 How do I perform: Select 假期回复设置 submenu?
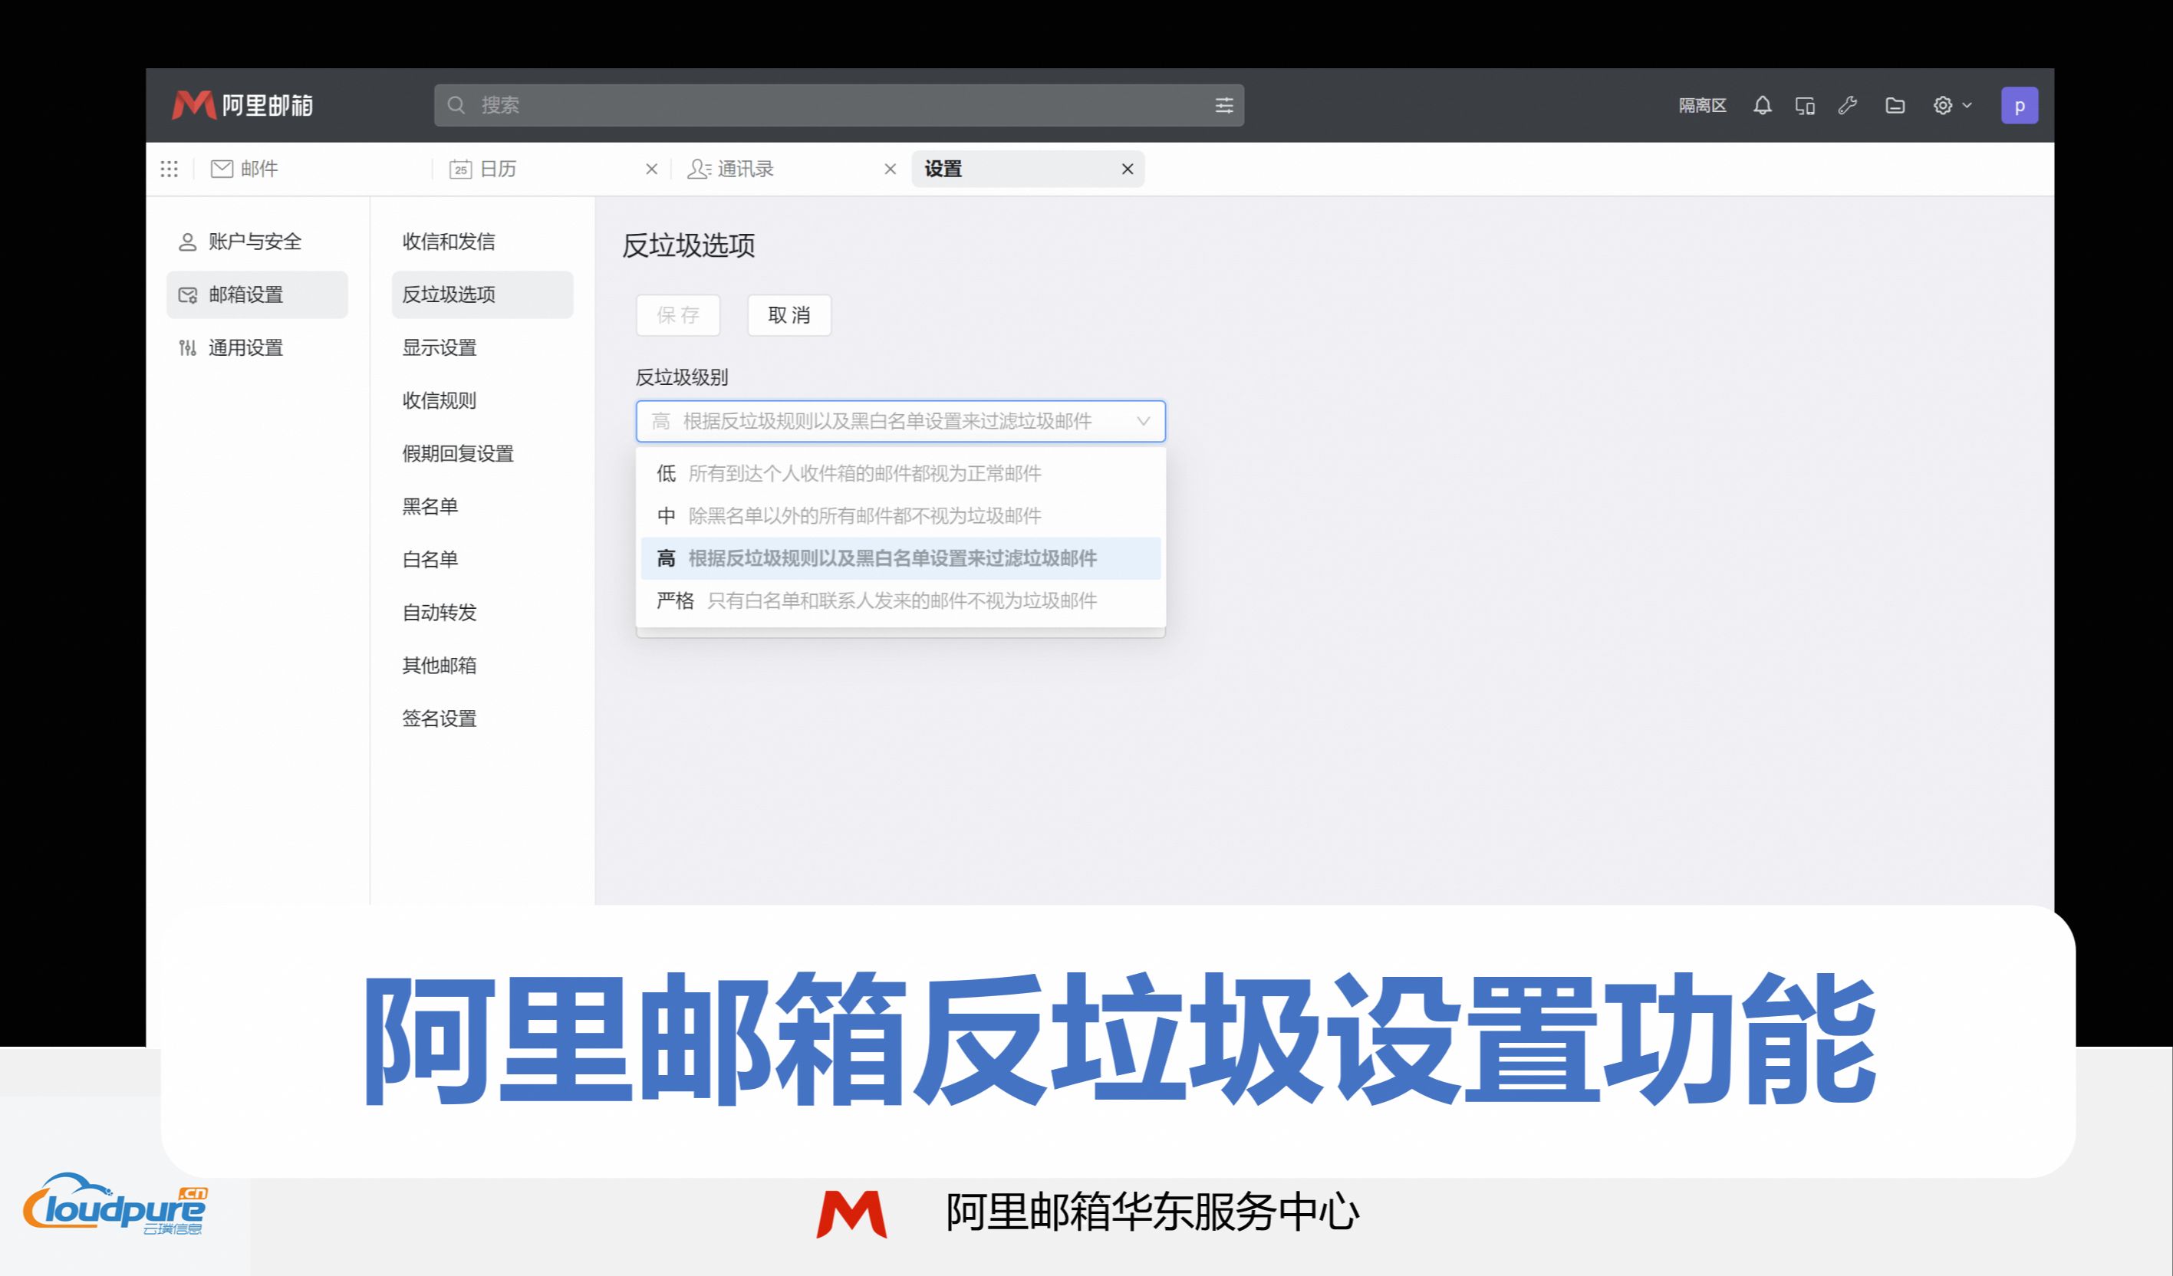pyautogui.click(x=482, y=453)
